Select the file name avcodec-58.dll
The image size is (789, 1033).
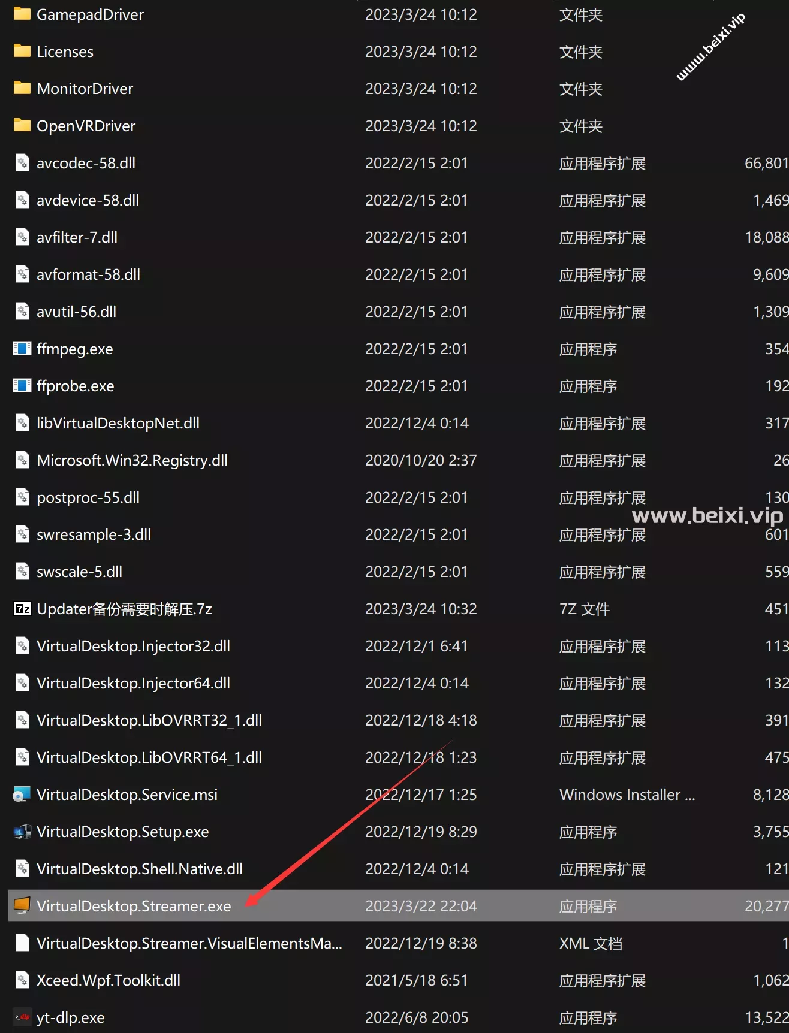[x=86, y=163]
